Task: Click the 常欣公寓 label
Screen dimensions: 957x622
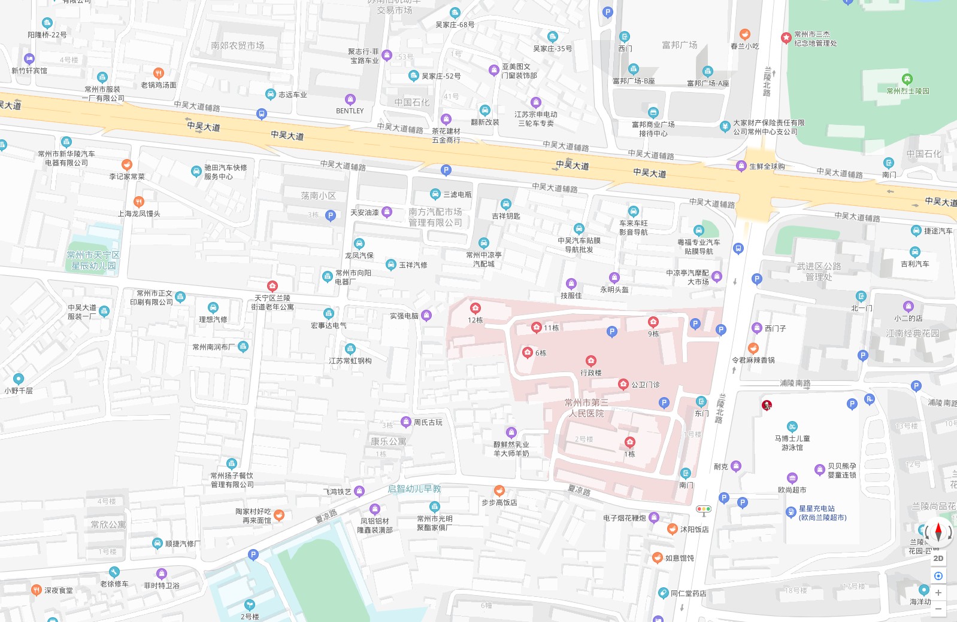Action: (108, 525)
